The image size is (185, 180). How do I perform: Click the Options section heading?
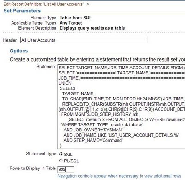pos(18,51)
